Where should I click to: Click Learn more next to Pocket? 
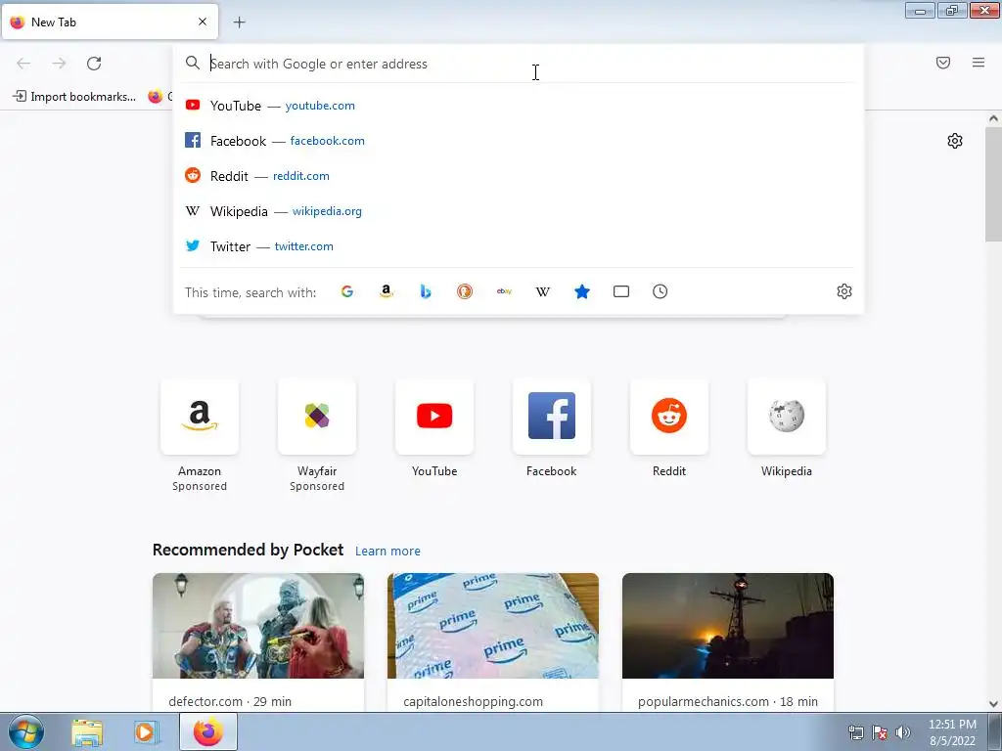(387, 551)
